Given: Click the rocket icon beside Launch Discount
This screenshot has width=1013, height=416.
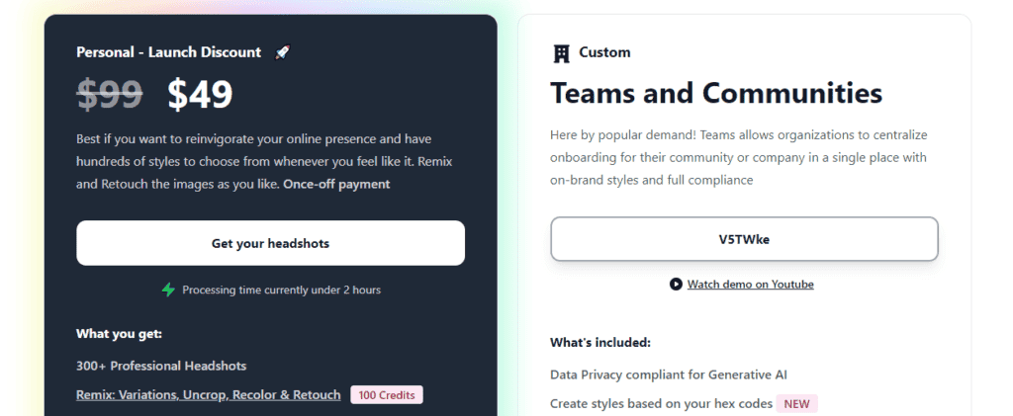Looking at the screenshot, I should coord(283,52).
